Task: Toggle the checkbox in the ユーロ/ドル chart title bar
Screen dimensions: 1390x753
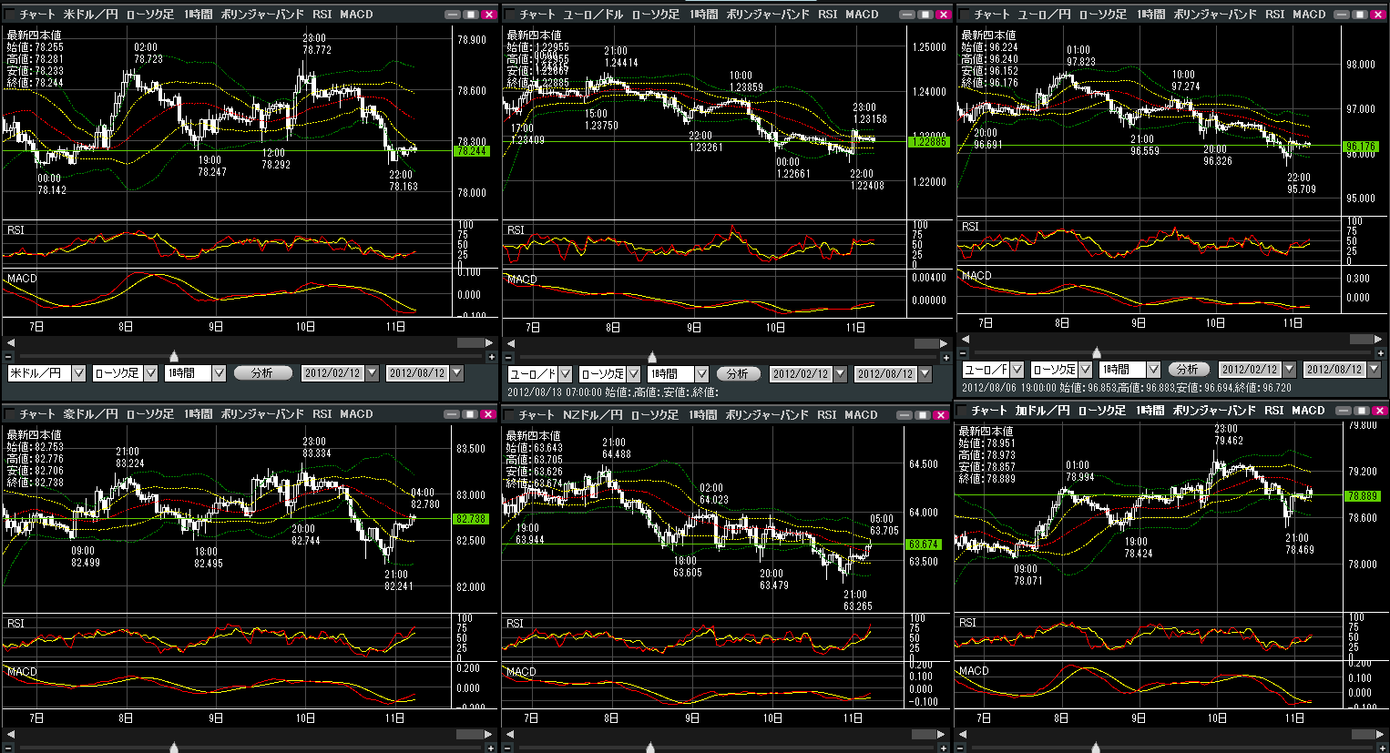Action: click(x=510, y=15)
